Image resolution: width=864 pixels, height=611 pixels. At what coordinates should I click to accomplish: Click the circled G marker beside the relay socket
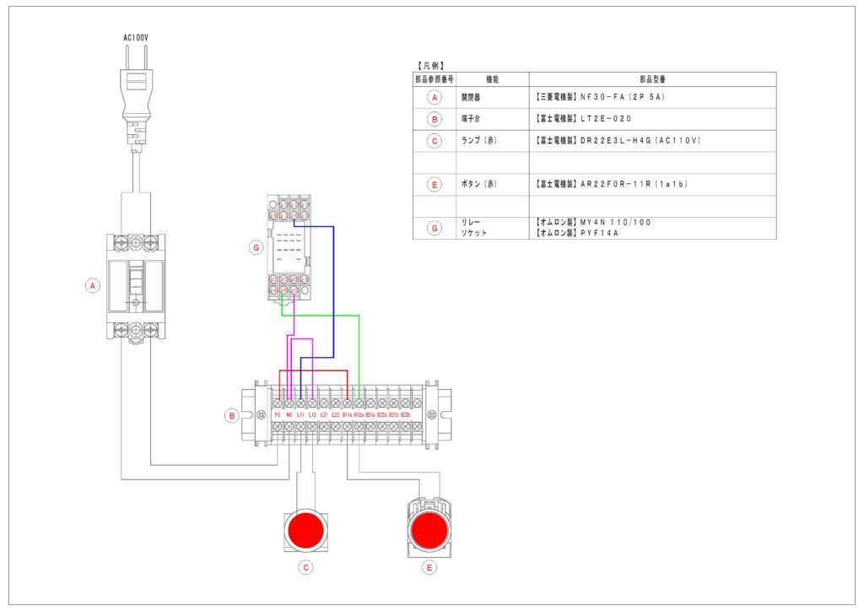(x=256, y=248)
